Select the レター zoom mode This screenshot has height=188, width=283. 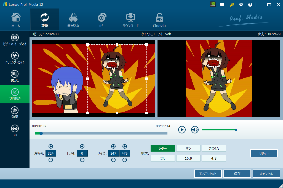click(163, 149)
